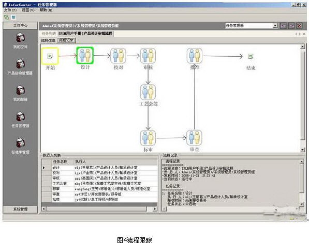This screenshot has height=243, width=309.
Task: Click the executor list horizontal scrollbar right arrow
Action: pos(155,209)
